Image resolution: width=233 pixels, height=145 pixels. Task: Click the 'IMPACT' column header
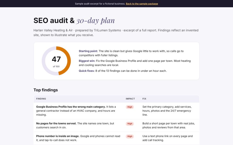tap(130, 99)
